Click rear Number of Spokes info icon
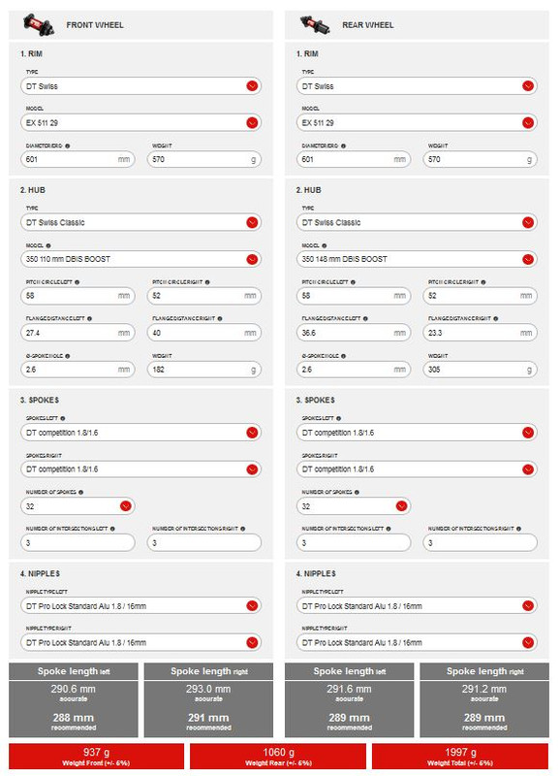560x776 pixels. 357,492
